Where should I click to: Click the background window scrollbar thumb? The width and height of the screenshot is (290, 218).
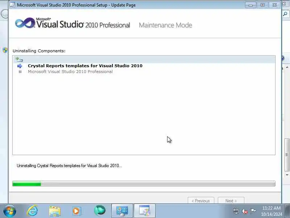pos(287,155)
